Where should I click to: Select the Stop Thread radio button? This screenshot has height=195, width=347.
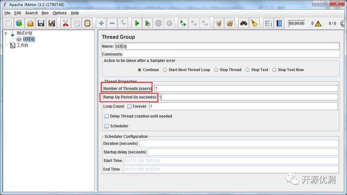[216, 70]
